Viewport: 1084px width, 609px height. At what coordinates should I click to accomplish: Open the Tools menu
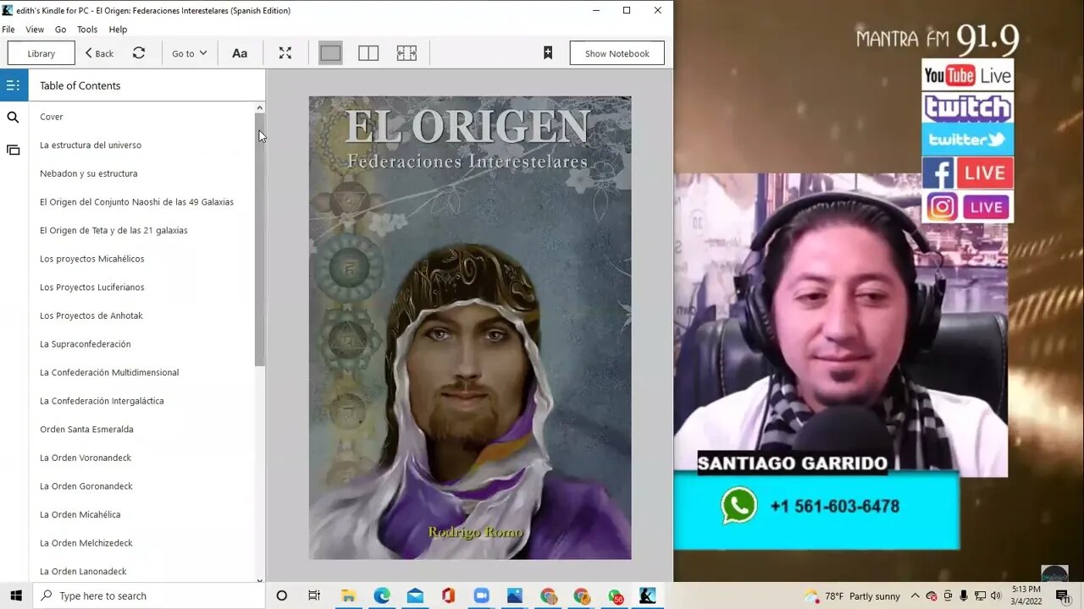point(87,29)
